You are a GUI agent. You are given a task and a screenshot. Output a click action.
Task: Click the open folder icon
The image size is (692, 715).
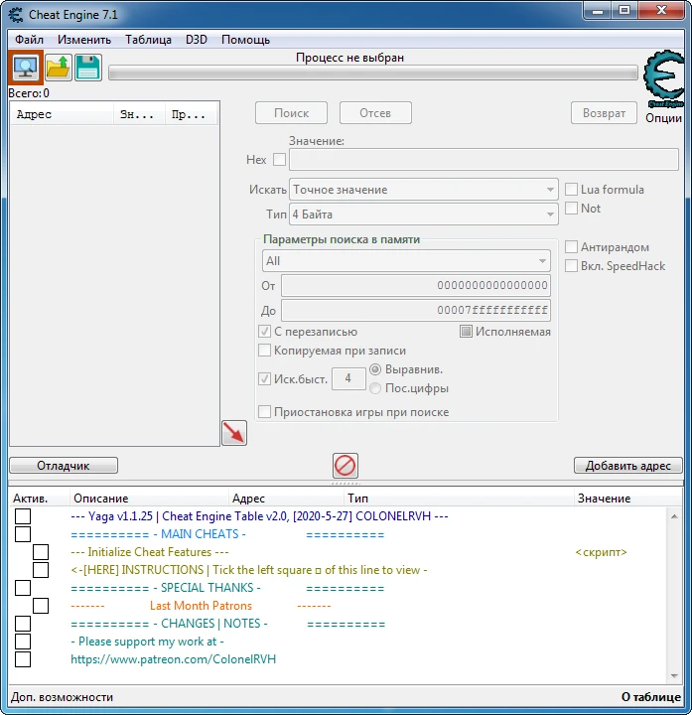(58, 68)
